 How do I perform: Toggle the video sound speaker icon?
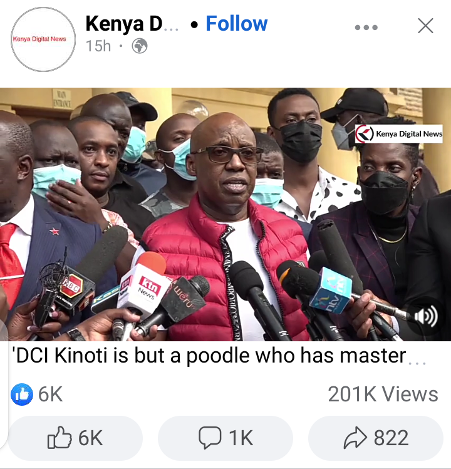pyautogui.click(x=425, y=316)
